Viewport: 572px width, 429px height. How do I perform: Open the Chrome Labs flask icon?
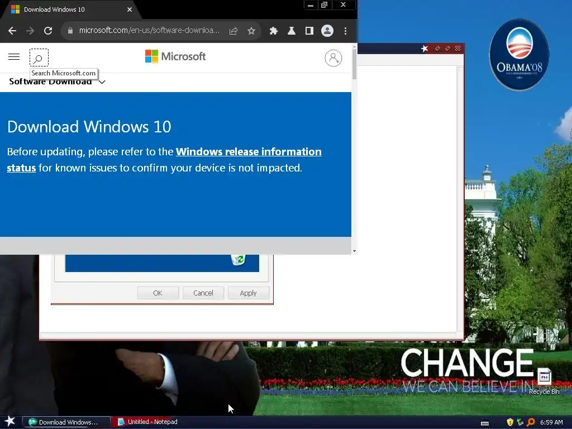pos(291,31)
